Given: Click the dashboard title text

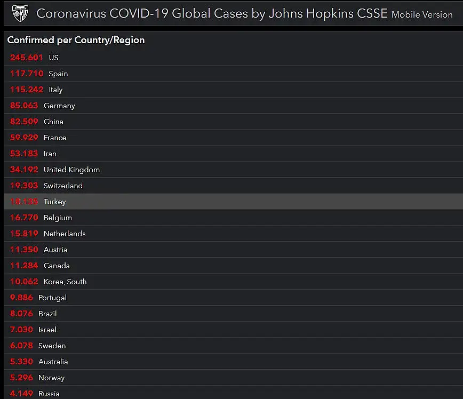Looking at the screenshot, I should click(212, 13).
